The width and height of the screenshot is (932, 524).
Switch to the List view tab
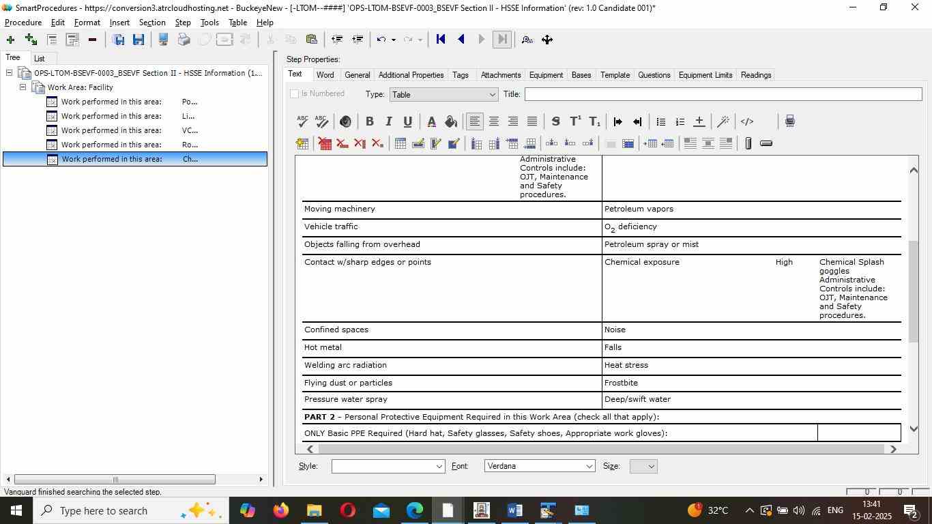pos(40,59)
